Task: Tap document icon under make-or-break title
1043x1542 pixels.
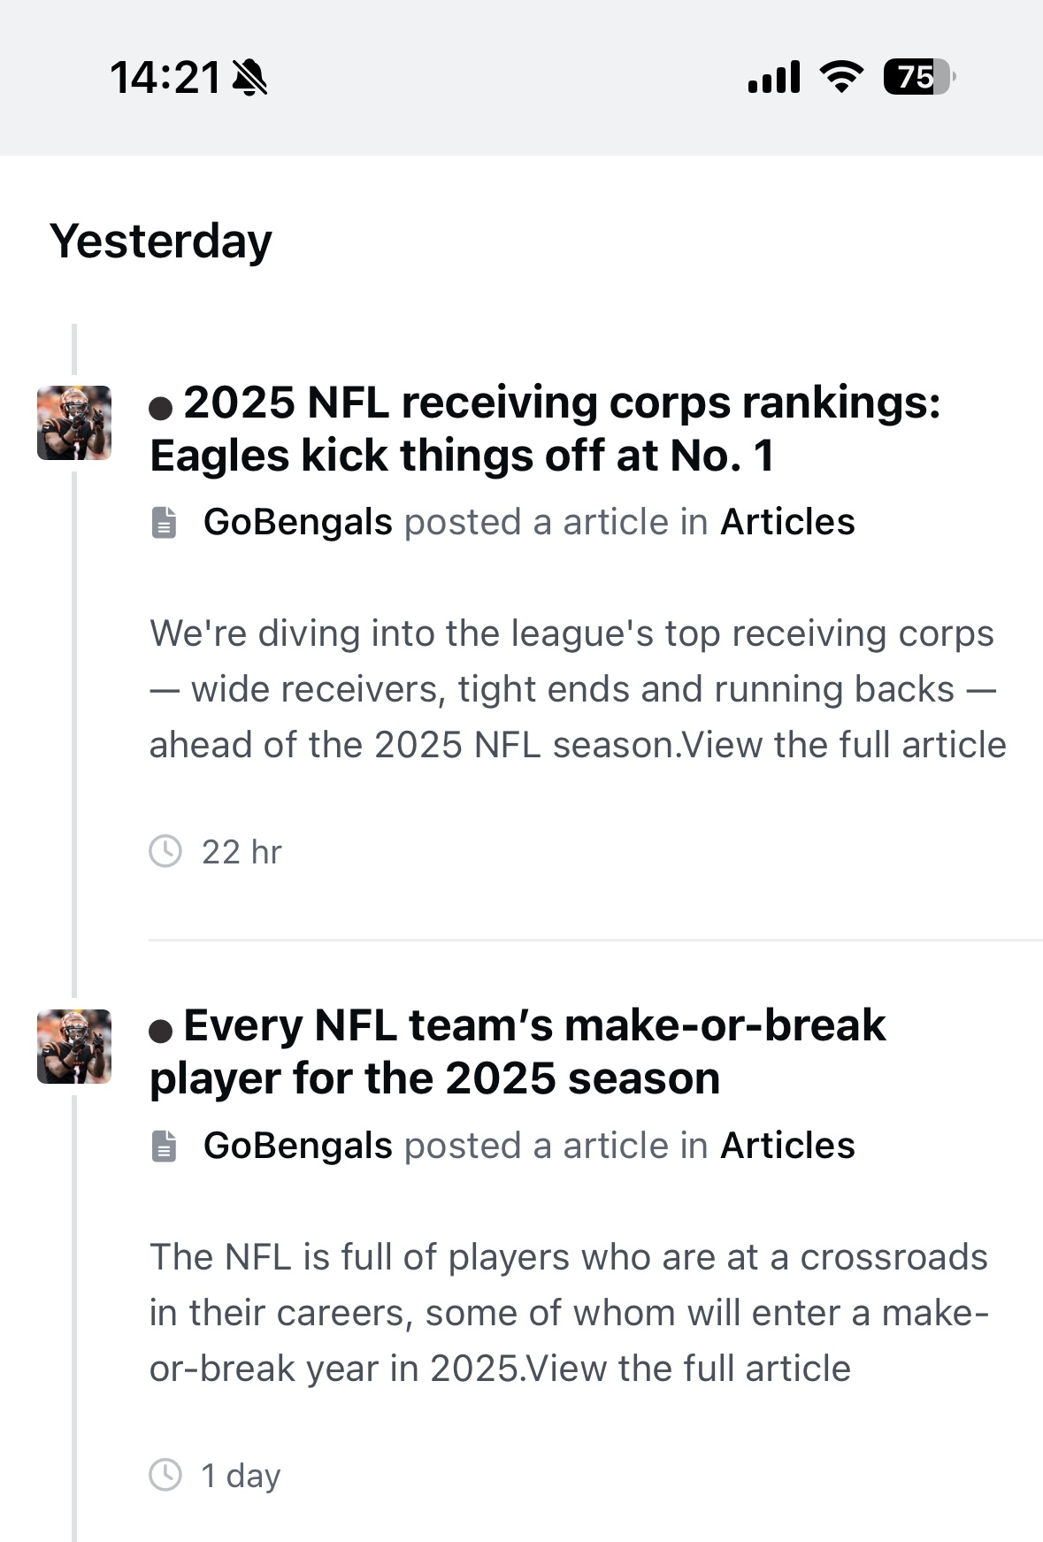Action: (164, 1146)
